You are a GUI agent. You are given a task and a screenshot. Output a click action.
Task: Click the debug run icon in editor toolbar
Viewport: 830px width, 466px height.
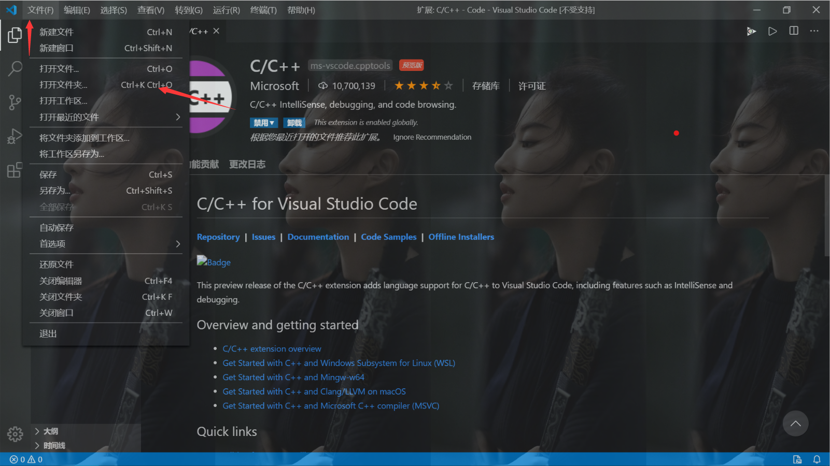coord(751,32)
